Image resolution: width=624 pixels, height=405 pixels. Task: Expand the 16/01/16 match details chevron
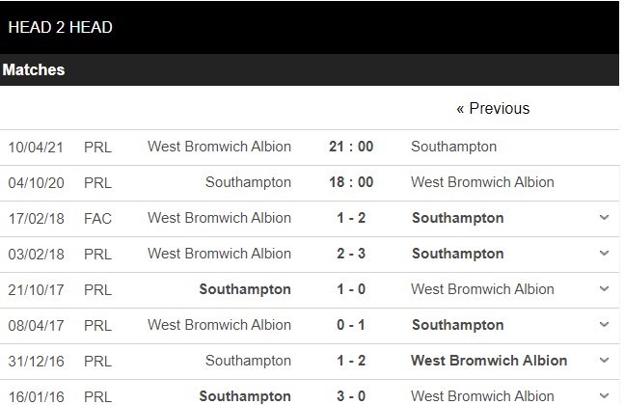pyautogui.click(x=604, y=395)
